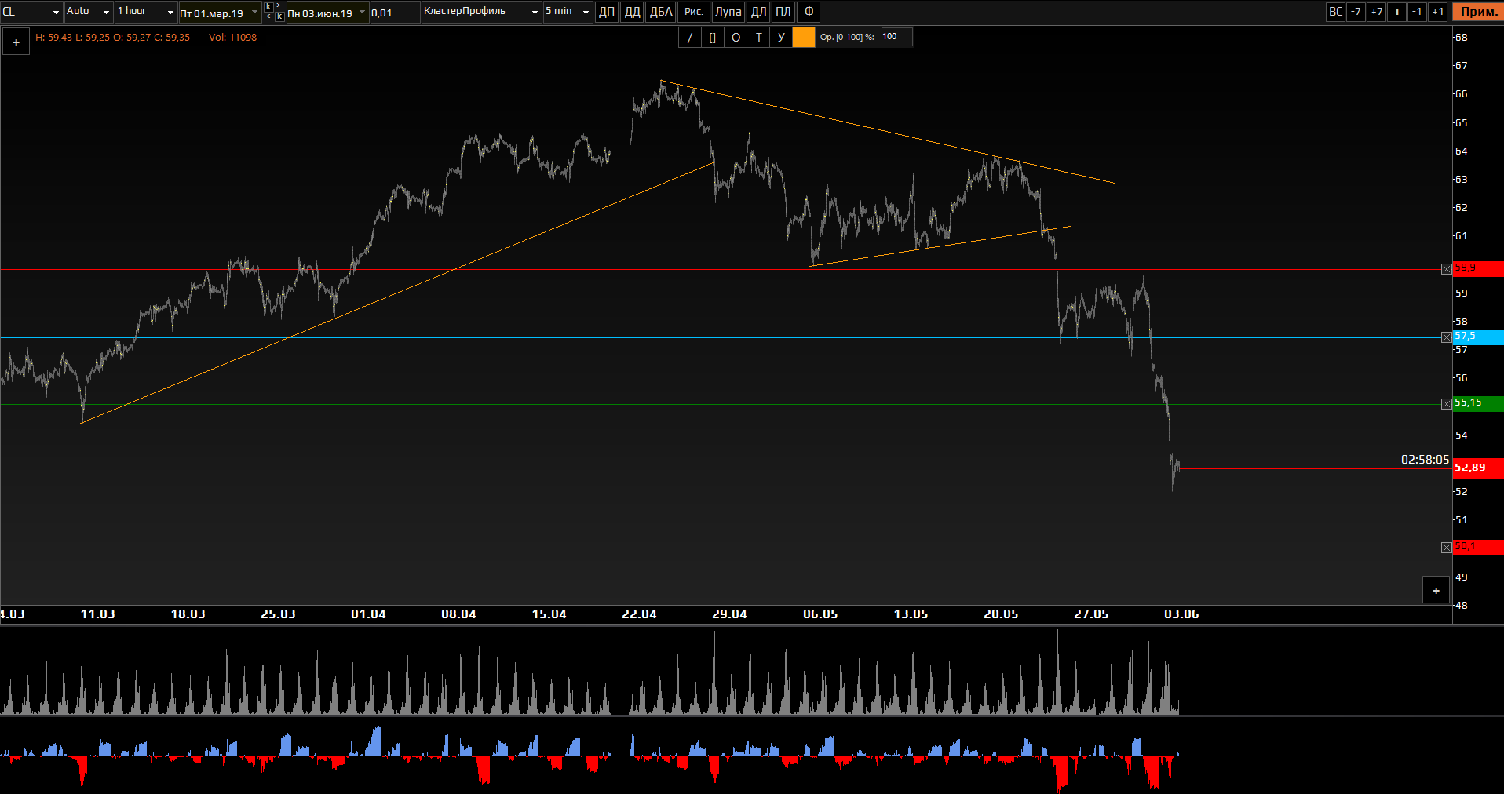This screenshot has width=1504, height=794.
Task: Select the "T" text drawing tool
Action: click(758, 38)
